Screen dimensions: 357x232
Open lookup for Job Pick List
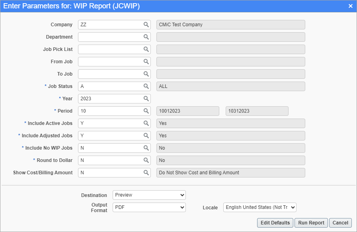146,49
